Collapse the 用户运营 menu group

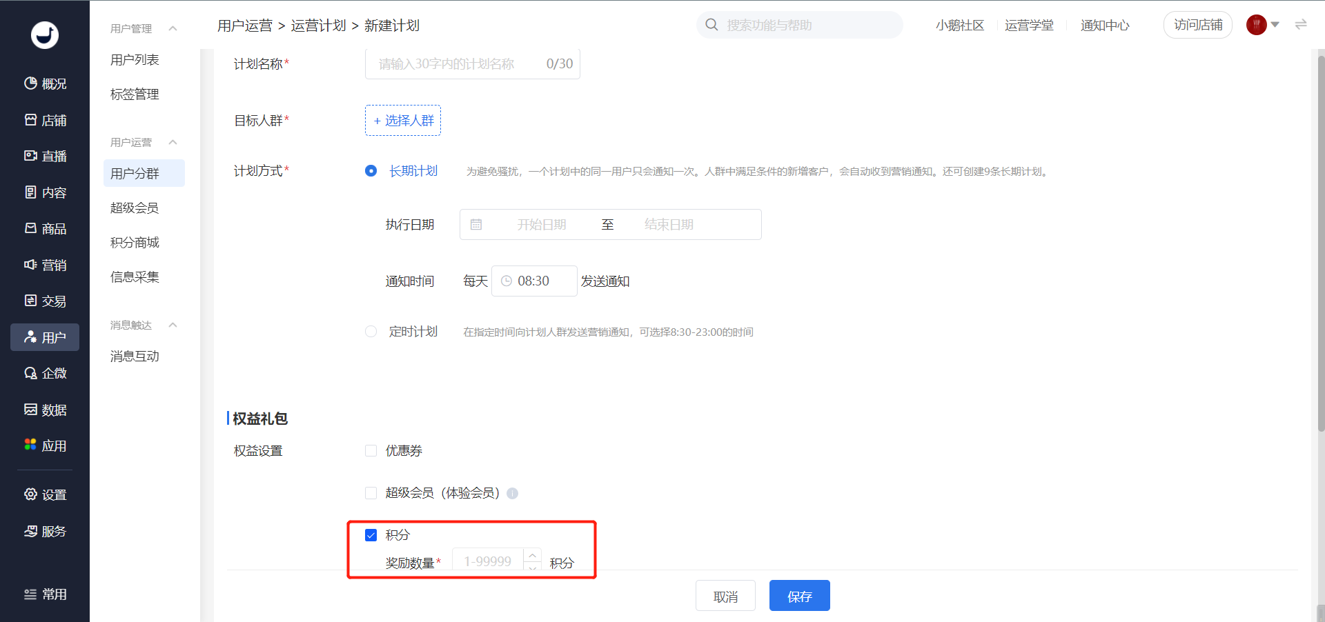click(x=173, y=142)
